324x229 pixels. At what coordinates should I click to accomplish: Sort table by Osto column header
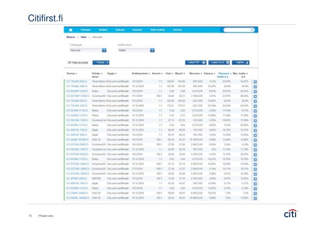pos(169,73)
